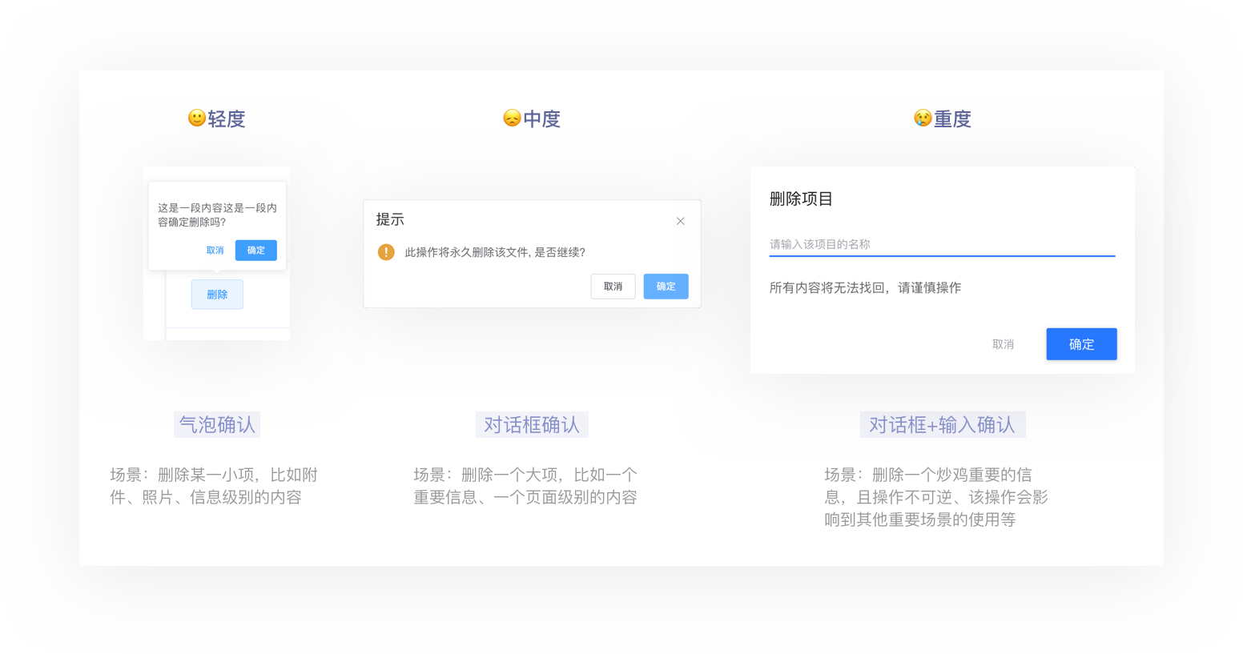Screen dimensions: 1243x654
Task: Click the 轻度 heading
Action: 227,118
